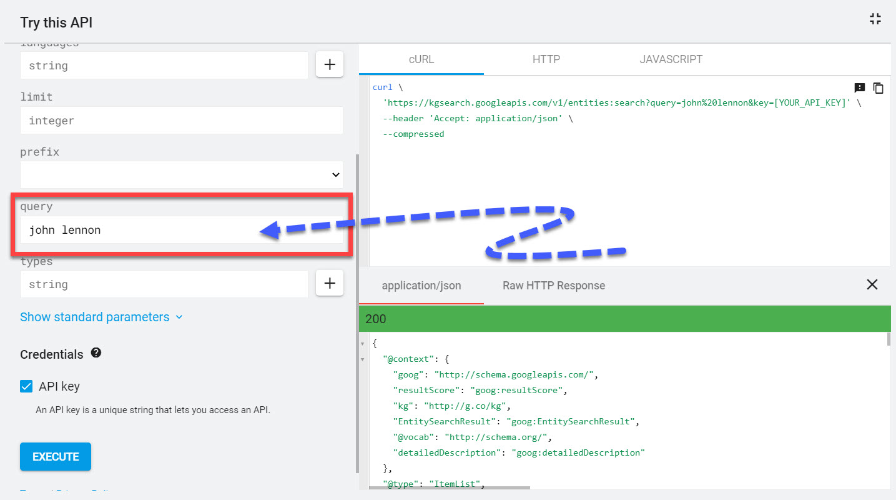
Task: Uncheck the API key checkbox
Action: pyautogui.click(x=26, y=386)
